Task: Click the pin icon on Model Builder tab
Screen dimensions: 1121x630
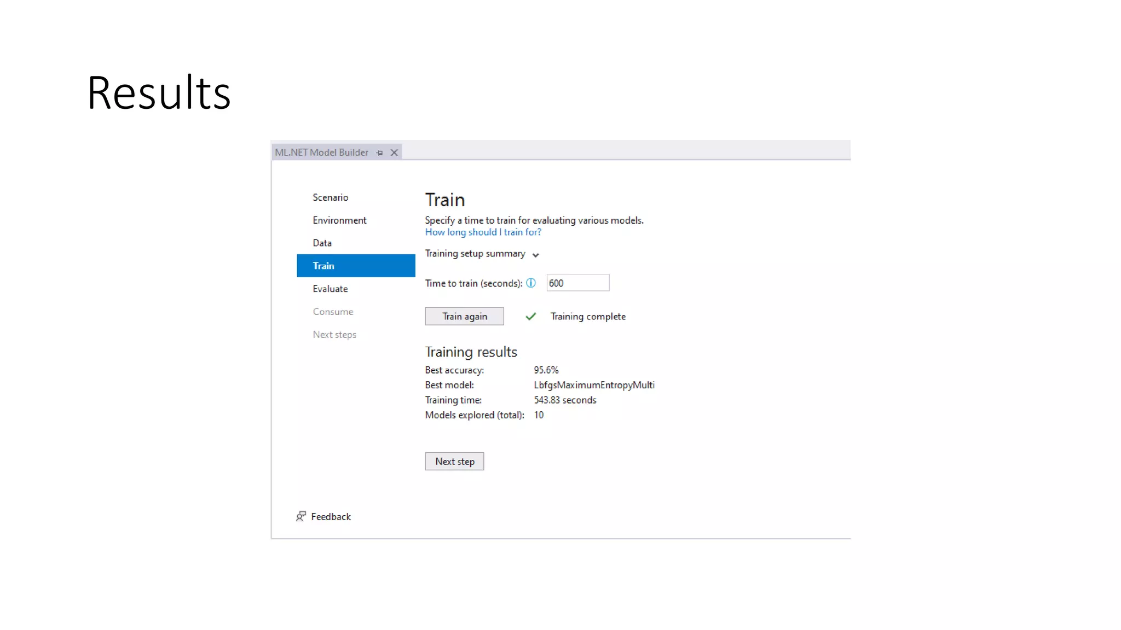Action: pyautogui.click(x=379, y=153)
